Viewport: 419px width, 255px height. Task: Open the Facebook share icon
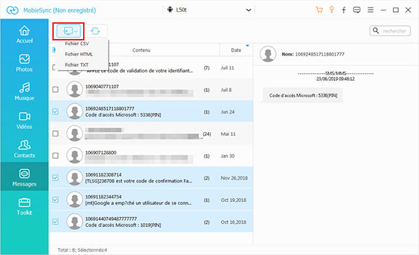click(x=344, y=10)
